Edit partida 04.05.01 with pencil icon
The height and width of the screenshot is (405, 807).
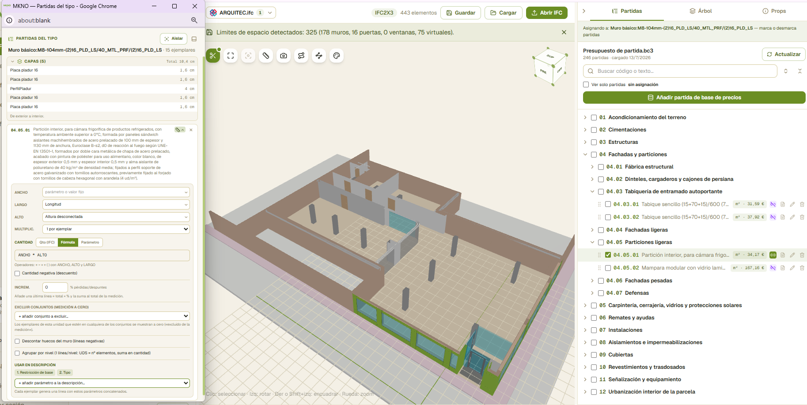point(792,255)
